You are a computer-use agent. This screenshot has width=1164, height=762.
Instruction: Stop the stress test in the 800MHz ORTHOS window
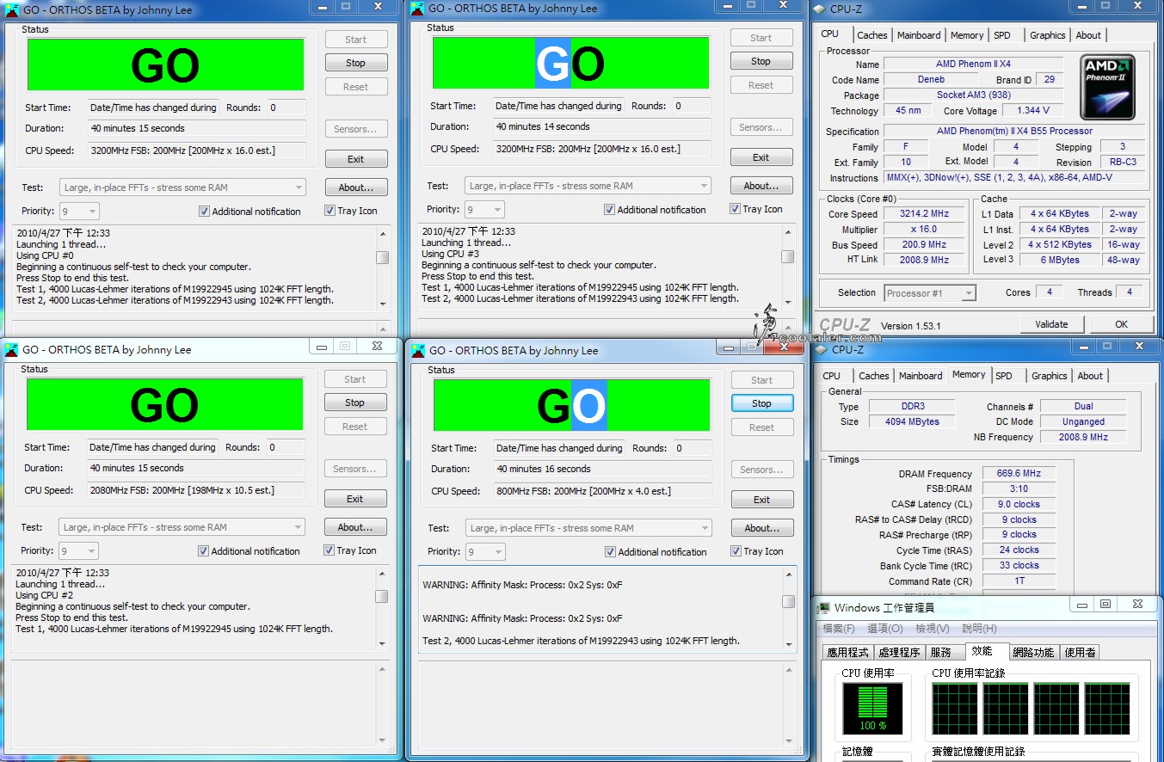[x=762, y=403]
